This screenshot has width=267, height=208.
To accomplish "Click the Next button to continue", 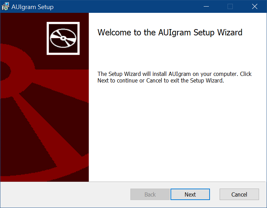I will 190,194.
